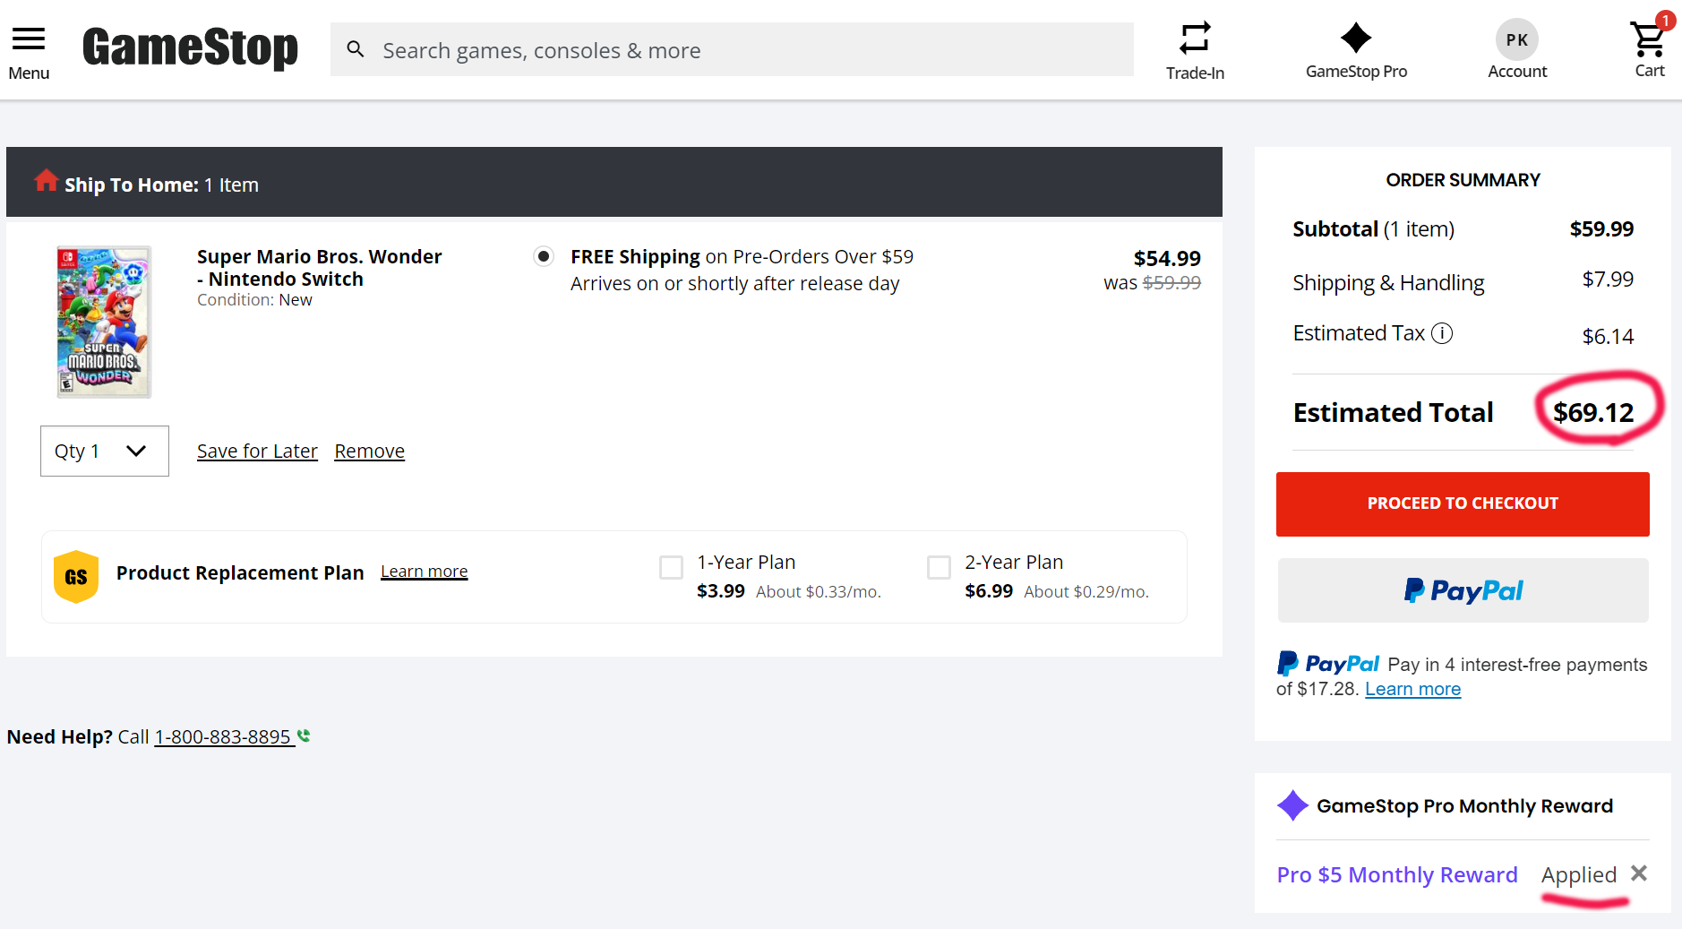Viewport: 1682px width, 929px height.
Task: Click the Shipping & Handling $7.99 value
Action: pyautogui.click(x=1608, y=280)
